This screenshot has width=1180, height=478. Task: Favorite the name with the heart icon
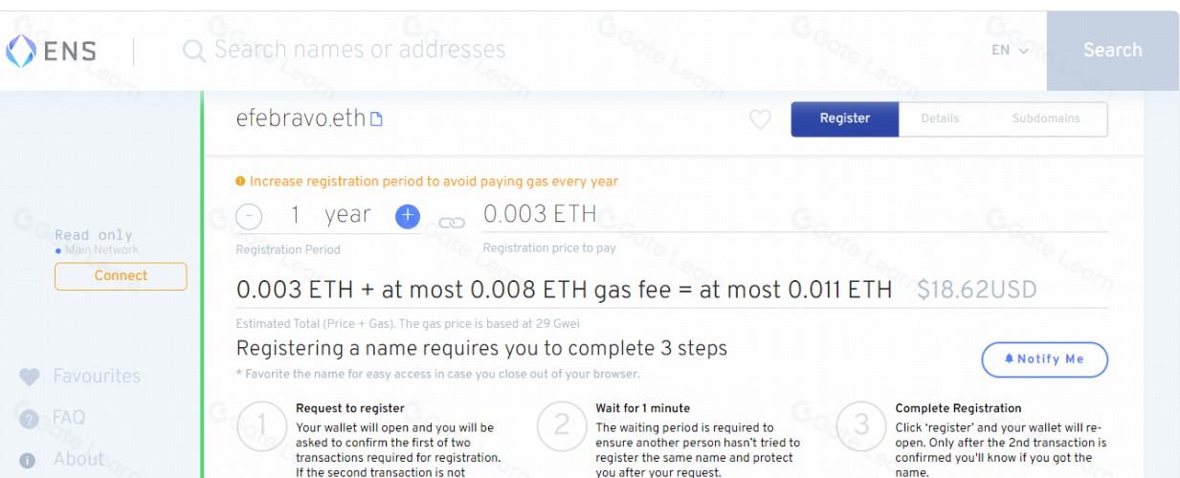click(x=760, y=119)
